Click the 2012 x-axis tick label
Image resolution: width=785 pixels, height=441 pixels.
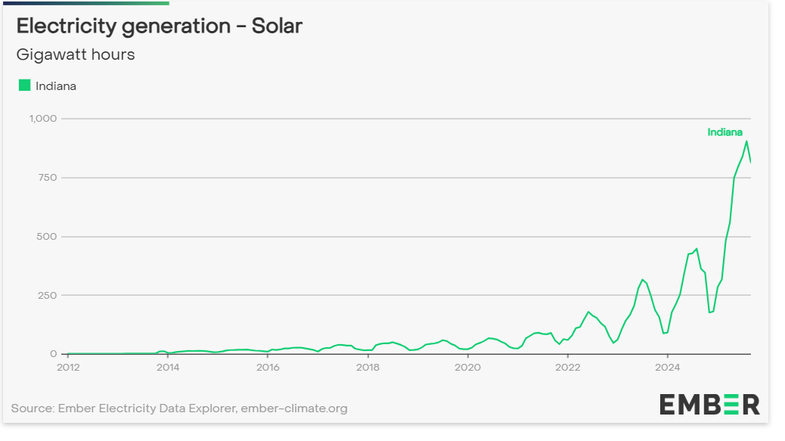[x=68, y=368]
